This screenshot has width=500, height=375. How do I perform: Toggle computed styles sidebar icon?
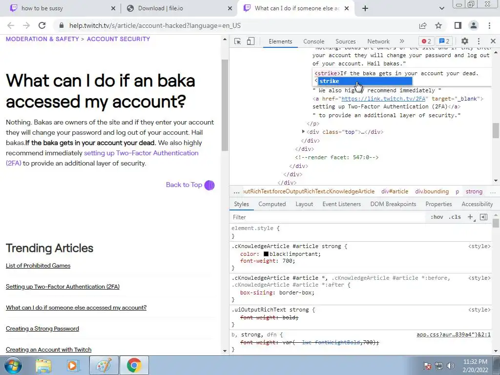pyautogui.click(x=483, y=217)
